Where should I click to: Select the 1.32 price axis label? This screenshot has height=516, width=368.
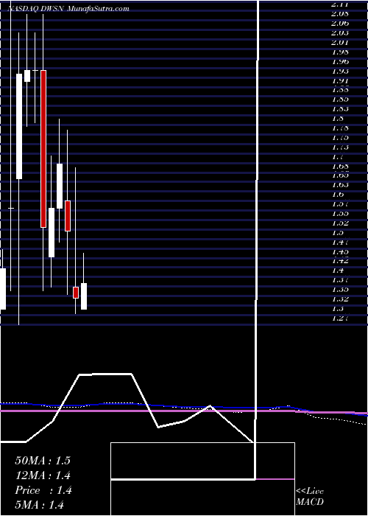click(340, 299)
